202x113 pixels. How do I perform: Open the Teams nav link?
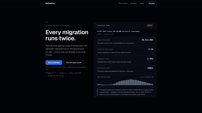point(142,4)
